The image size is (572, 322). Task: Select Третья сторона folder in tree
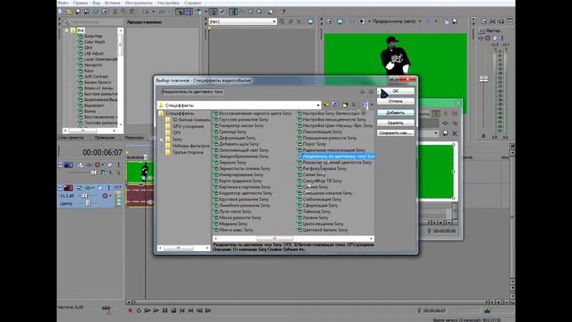pyautogui.click(x=188, y=152)
